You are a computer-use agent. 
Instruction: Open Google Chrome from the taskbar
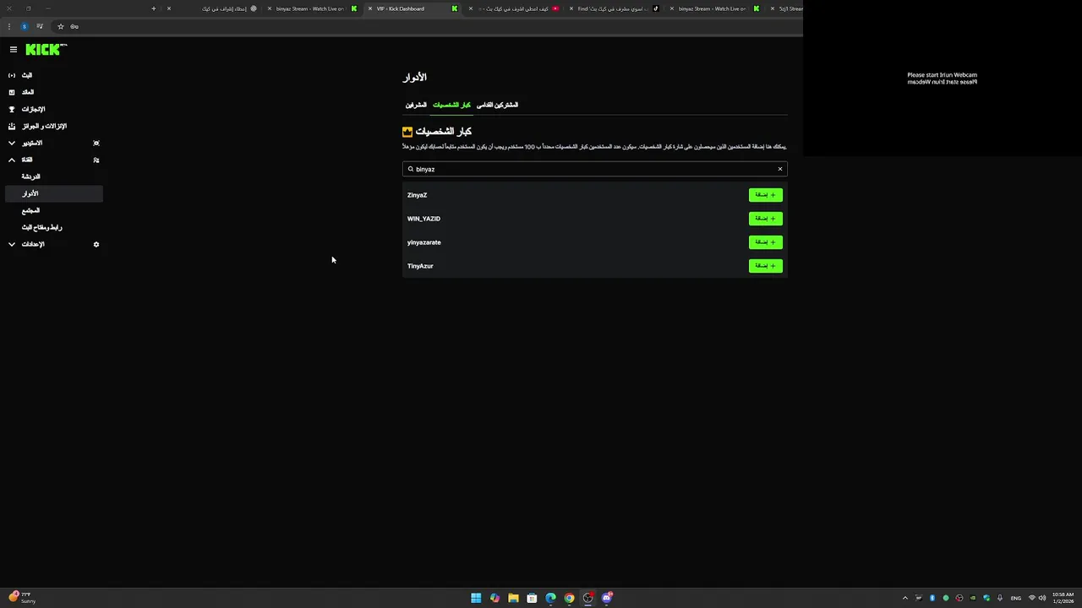[569, 598]
